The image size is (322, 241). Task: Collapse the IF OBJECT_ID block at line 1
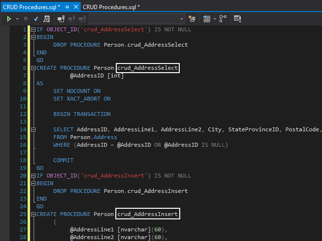[33, 30]
